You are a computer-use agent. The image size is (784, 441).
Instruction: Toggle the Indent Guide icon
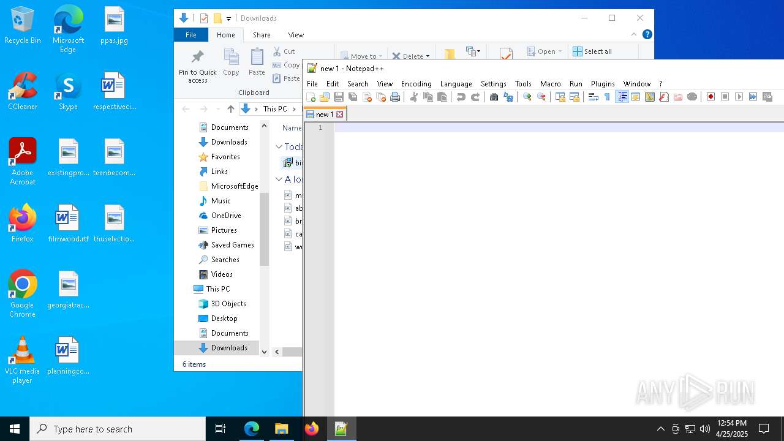pos(622,97)
